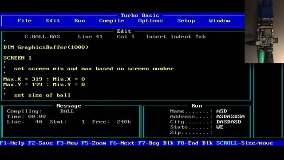
Task: Click the SCREEN 1 code line
Action: (17, 58)
